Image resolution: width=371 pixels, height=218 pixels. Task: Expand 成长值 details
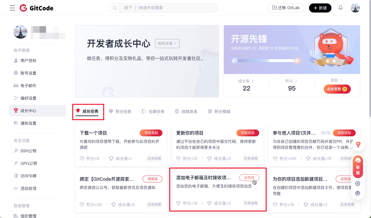pyautogui.click(x=246, y=81)
